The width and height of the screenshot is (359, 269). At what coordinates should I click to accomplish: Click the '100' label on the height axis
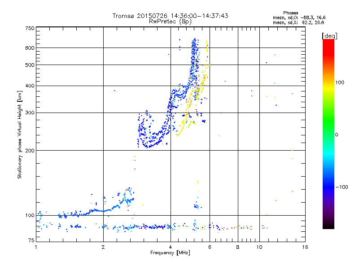[30, 216]
